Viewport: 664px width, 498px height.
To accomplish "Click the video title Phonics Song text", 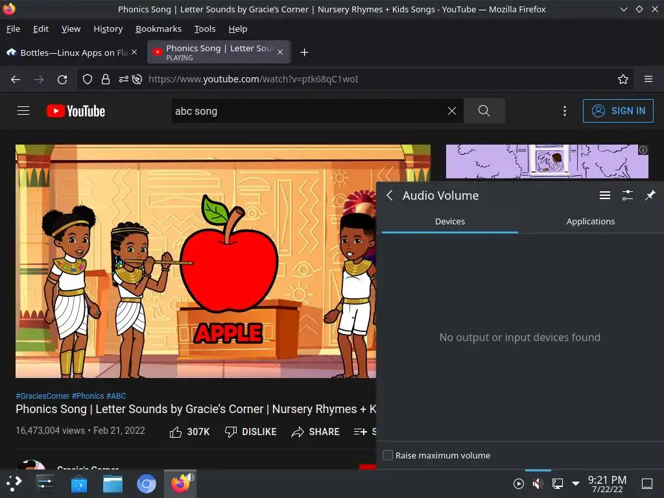I will point(196,409).
